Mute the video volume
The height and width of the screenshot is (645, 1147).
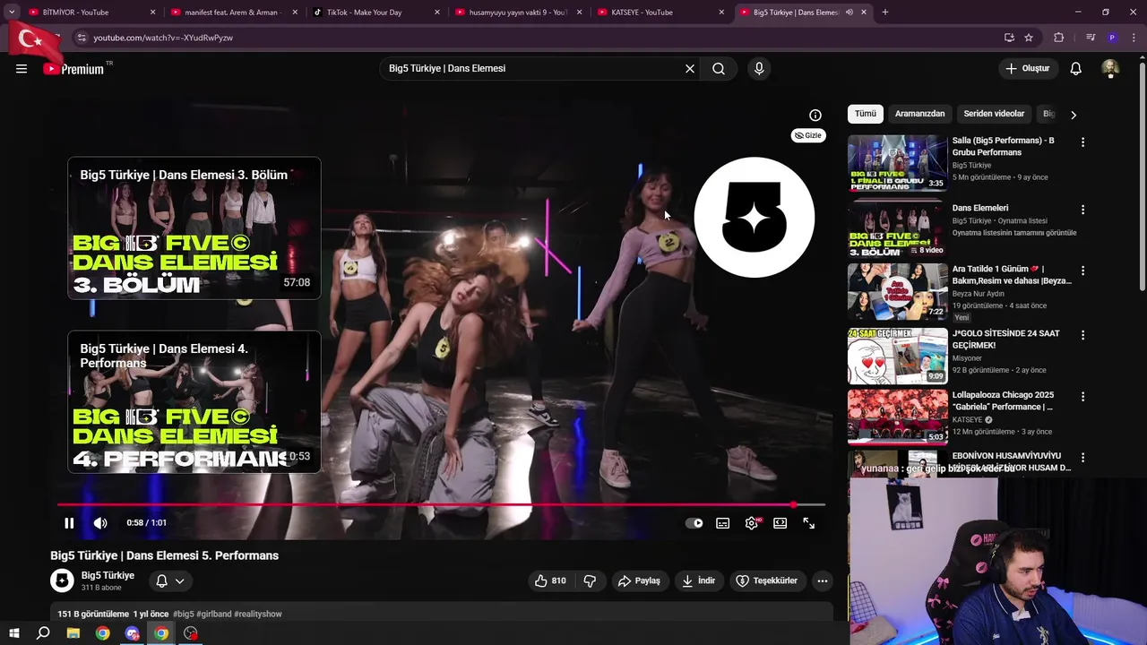coord(100,523)
